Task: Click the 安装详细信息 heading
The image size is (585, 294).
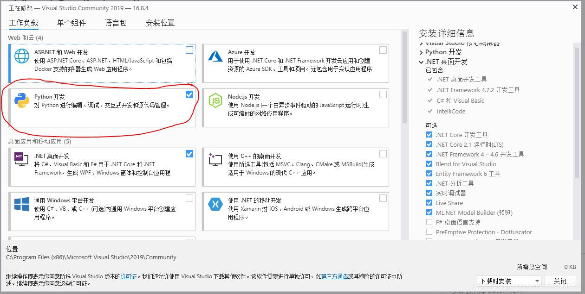Action: [x=446, y=33]
